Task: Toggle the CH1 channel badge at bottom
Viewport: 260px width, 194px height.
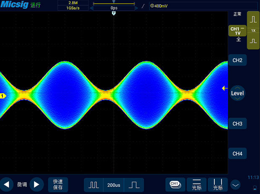Action: pos(174,184)
